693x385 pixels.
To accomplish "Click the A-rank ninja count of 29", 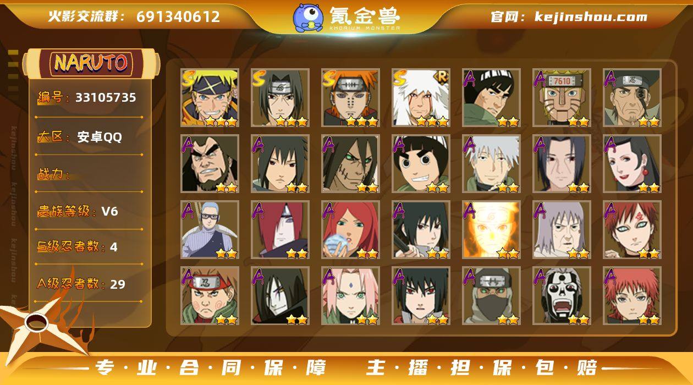I will [x=117, y=284].
